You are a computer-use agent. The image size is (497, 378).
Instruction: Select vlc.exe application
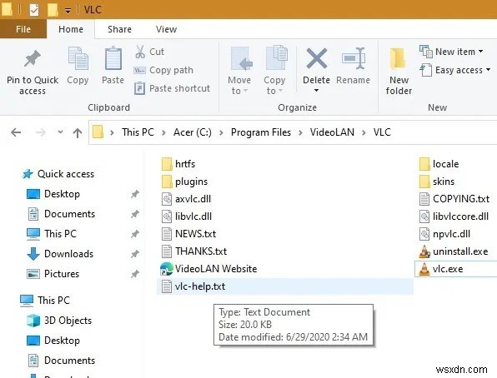(455, 269)
